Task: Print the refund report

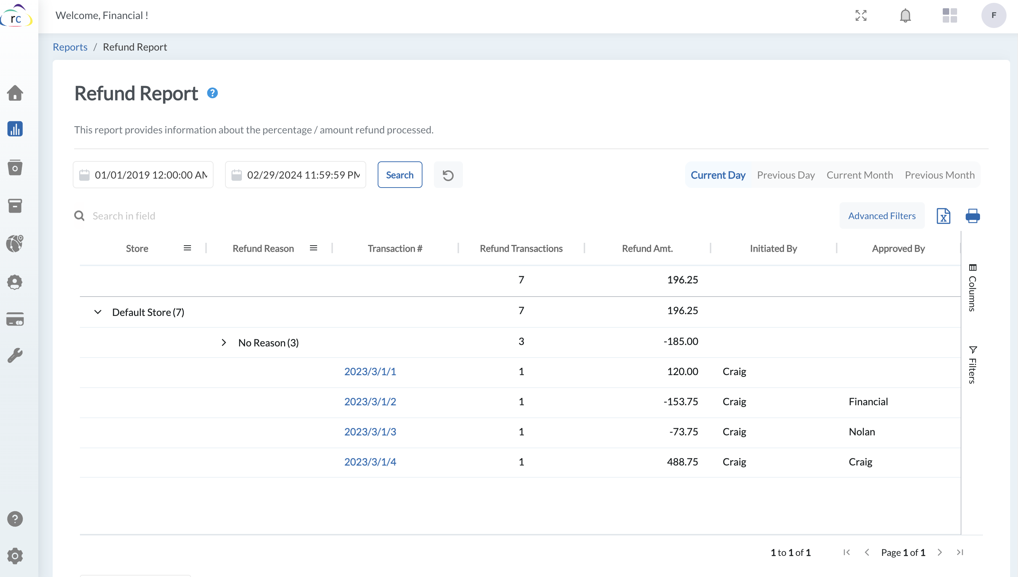Action: pos(973,216)
